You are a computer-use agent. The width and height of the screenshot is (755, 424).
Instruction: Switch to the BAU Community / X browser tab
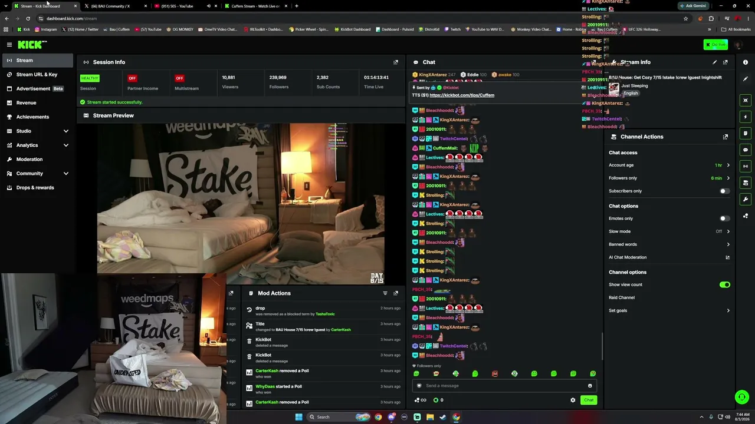(116, 6)
